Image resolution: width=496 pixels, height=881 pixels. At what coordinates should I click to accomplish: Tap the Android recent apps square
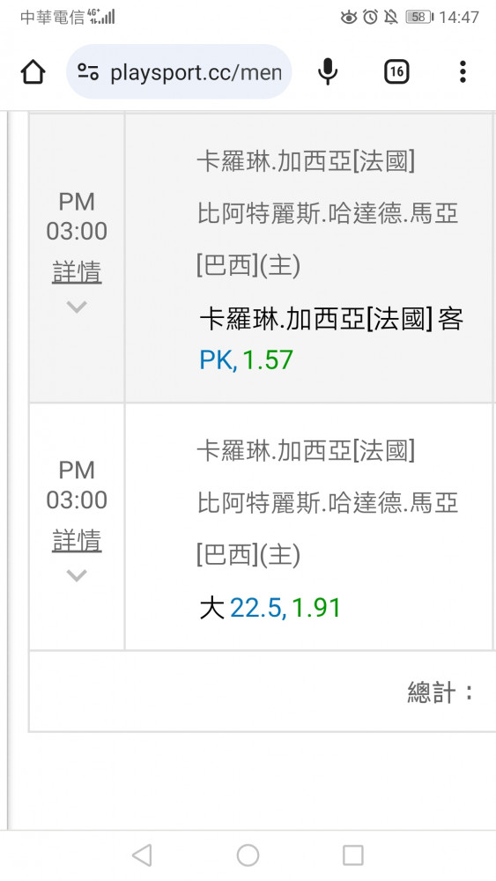click(353, 855)
